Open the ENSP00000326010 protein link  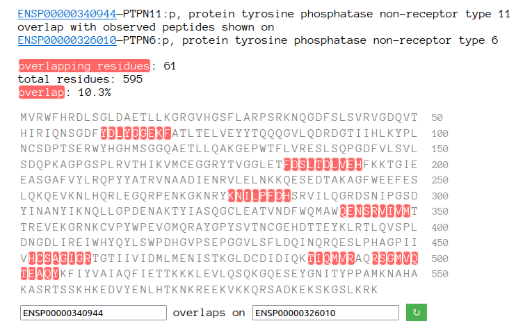(x=67, y=40)
